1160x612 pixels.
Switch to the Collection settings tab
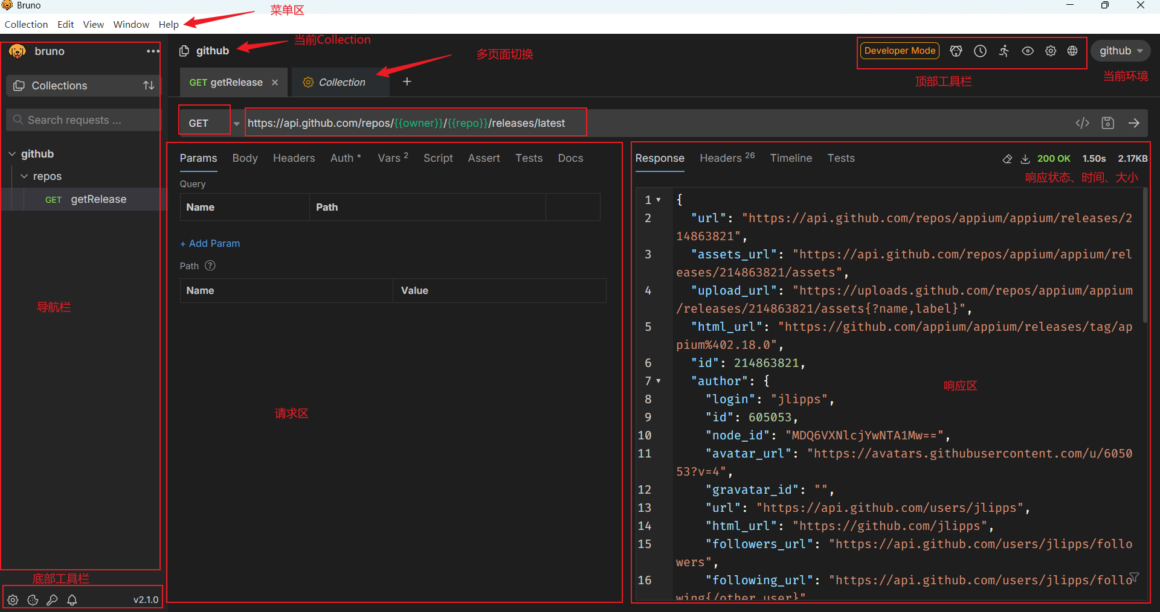(x=341, y=83)
